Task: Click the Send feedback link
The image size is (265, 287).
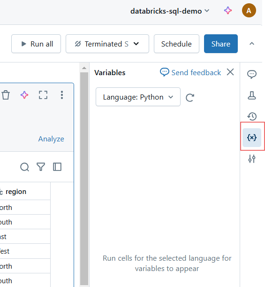Action: click(x=190, y=72)
